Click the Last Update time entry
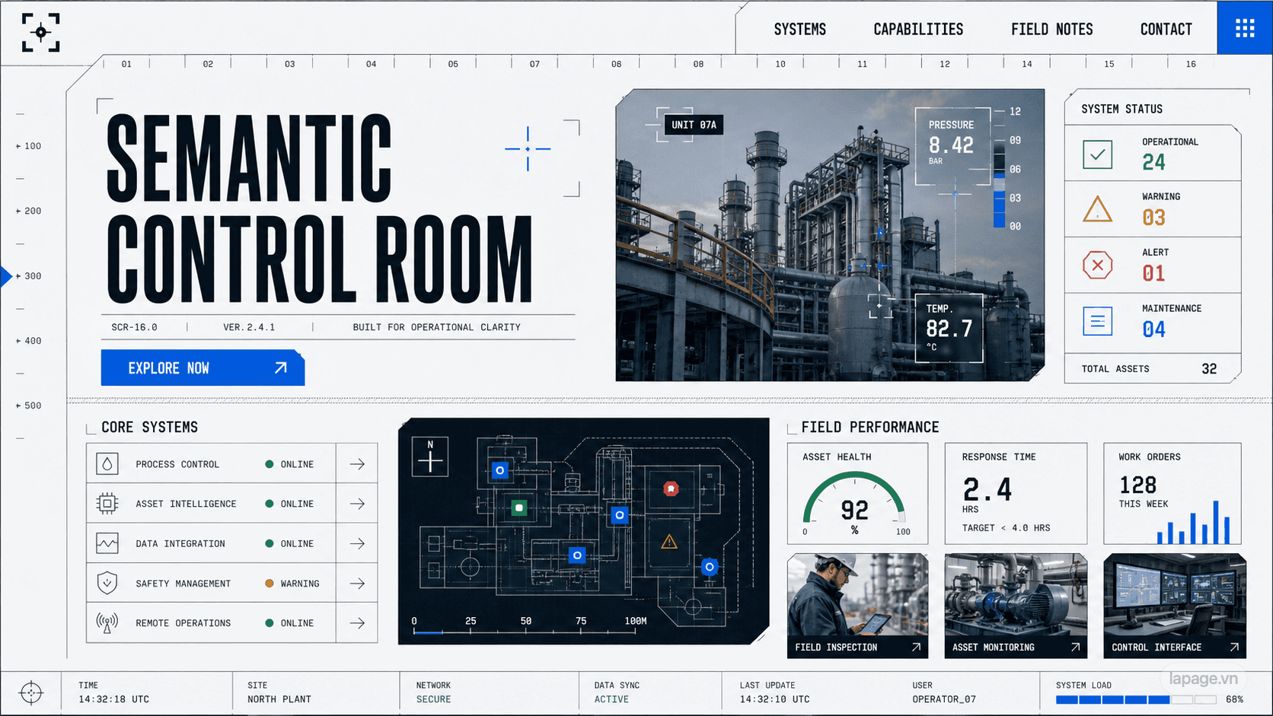 coord(774,692)
